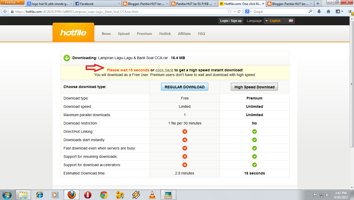The image size is (354, 200).
Task: Click the Action Center flag tray icon
Action: point(315,195)
